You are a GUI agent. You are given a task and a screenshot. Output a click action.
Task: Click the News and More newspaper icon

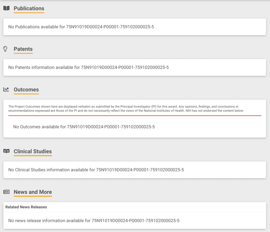pyautogui.click(x=6, y=192)
